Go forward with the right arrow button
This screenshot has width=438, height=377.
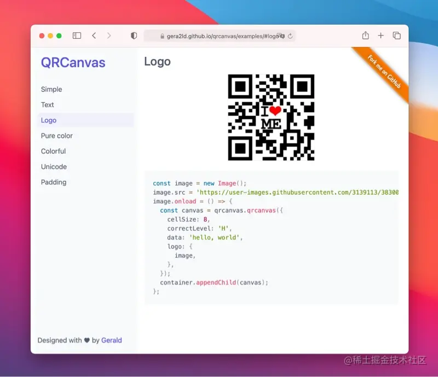coord(109,36)
